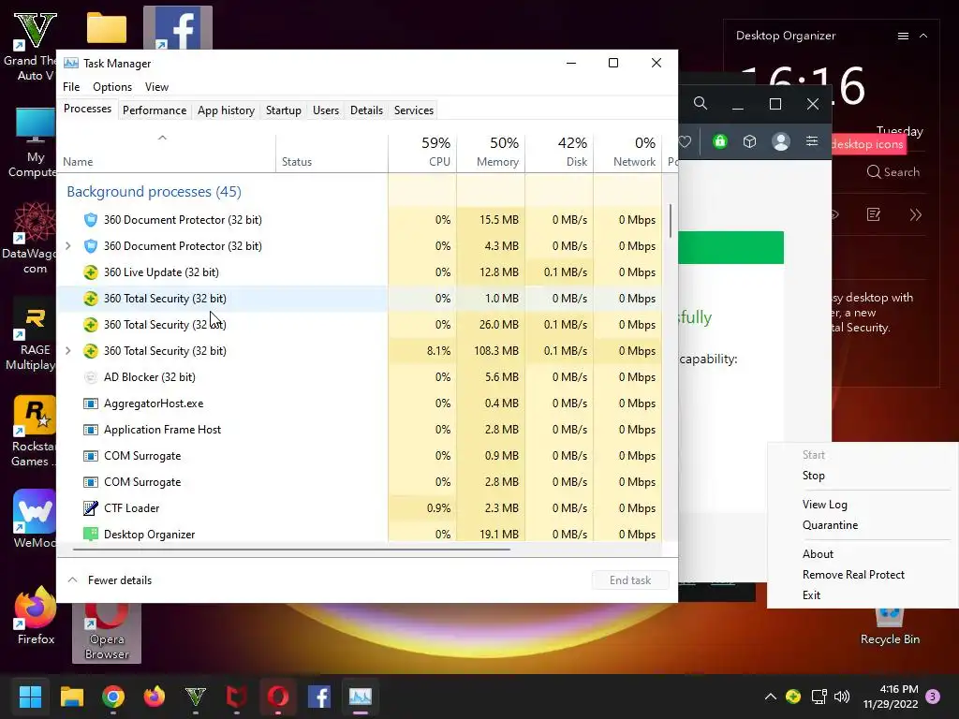Choose About in context menu

coord(818,554)
